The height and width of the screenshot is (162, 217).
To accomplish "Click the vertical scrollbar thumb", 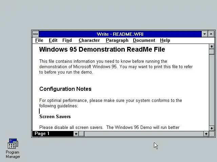I will [212, 52].
